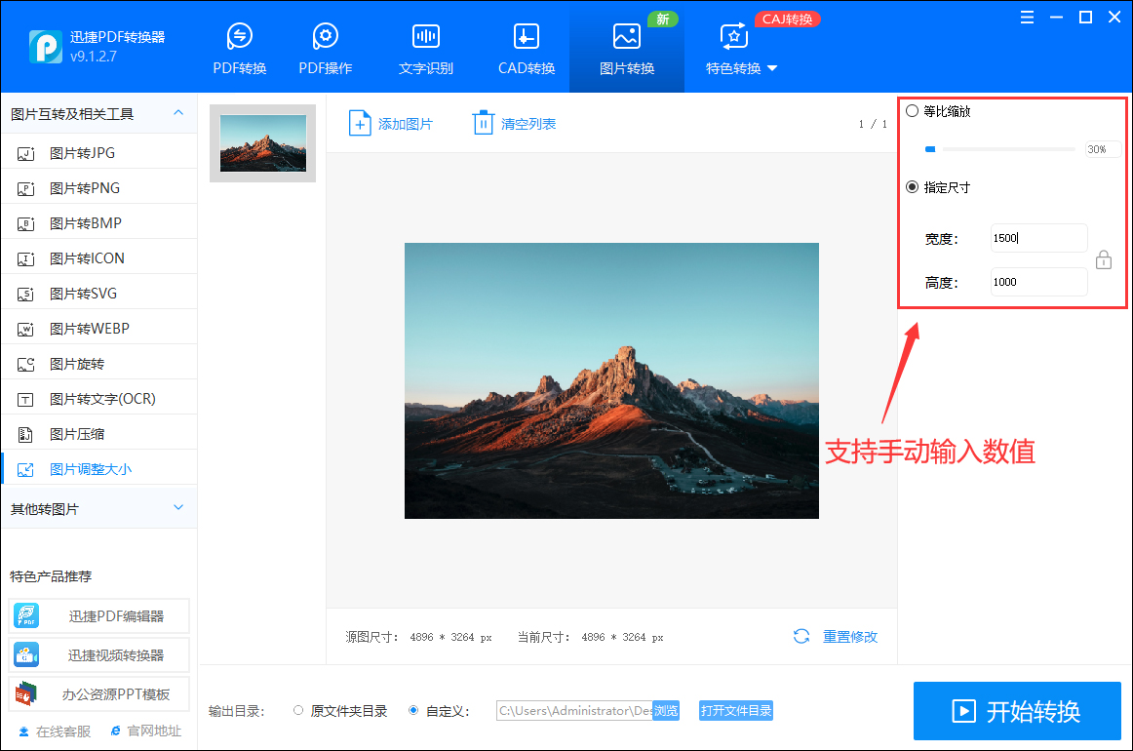Click the 开始转换 button
This screenshot has width=1133, height=751.
[1016, 711]
